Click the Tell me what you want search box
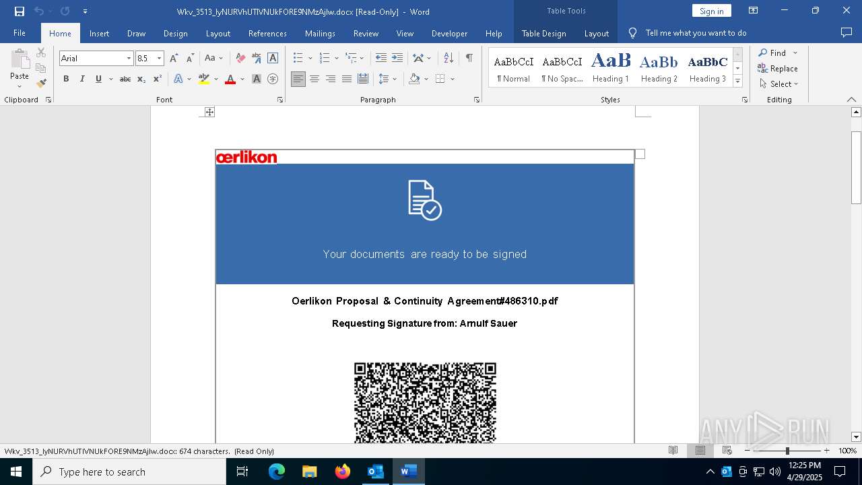This screenshot has height=485, width=862. [696, 33]
